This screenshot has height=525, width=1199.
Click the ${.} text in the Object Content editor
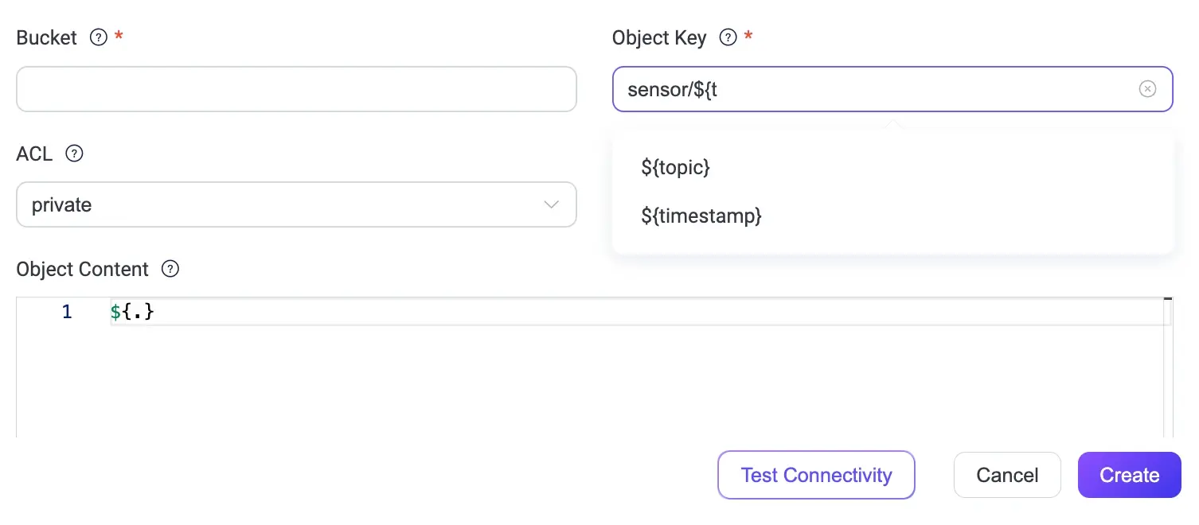[132, 312]
